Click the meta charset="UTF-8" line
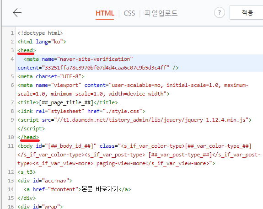The width and height of the screenshot is (263, 209). point(51,76)
